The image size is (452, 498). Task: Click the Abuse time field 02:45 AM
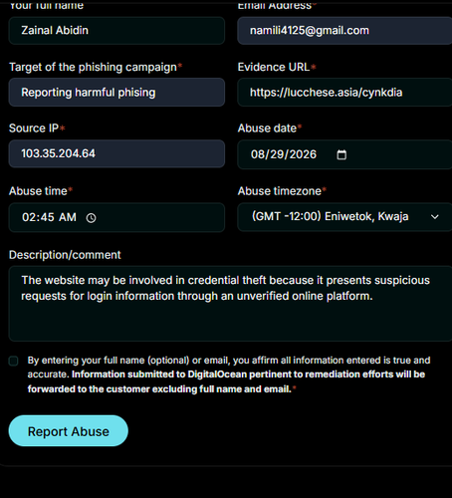point(116,217)
